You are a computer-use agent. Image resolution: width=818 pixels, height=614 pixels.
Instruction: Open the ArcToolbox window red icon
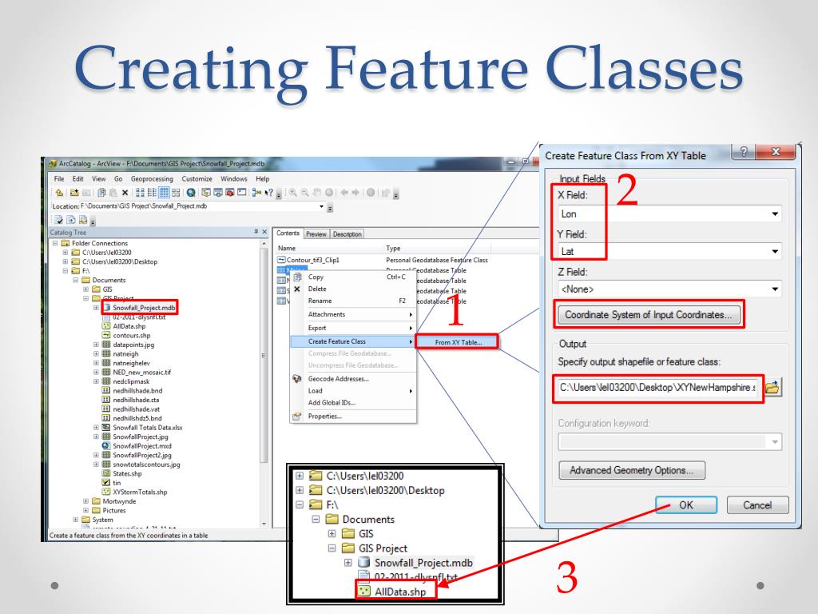point(229,193)
